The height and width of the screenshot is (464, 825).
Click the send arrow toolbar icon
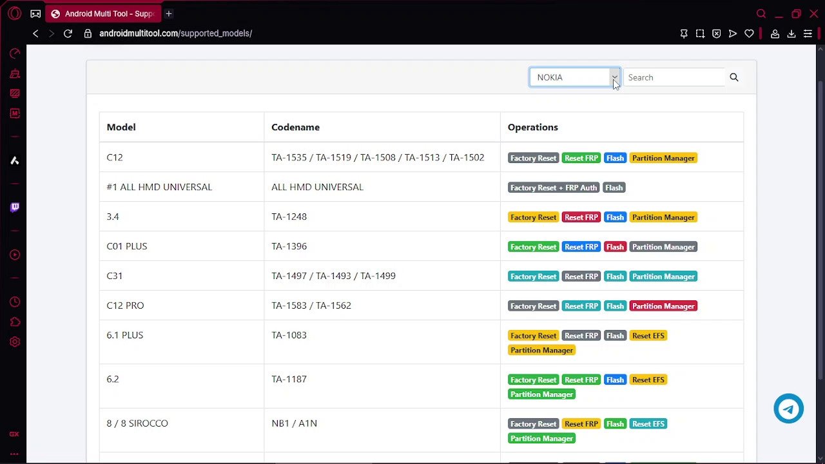pos(733,34)
